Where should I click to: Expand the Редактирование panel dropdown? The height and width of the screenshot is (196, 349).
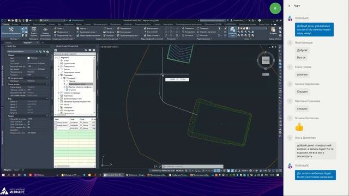[204, 39]
